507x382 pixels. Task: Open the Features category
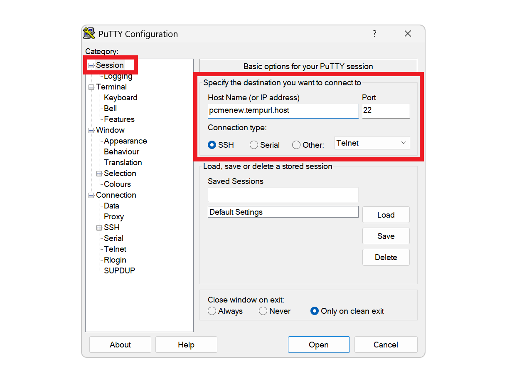(119, 119)
